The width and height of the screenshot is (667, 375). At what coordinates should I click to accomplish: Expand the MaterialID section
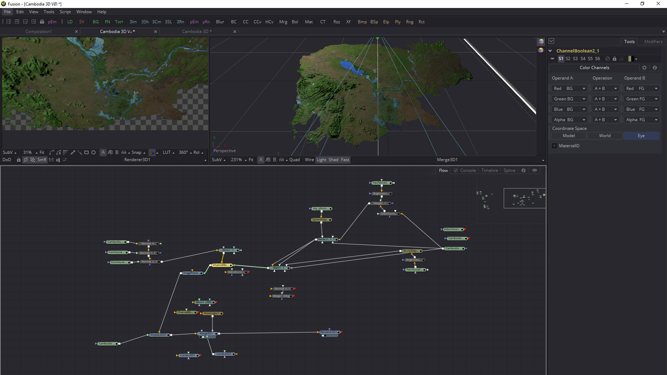[554, 146]
